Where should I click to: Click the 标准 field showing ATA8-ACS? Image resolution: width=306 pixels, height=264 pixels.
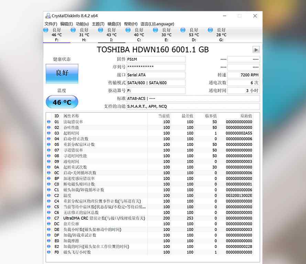193,98
